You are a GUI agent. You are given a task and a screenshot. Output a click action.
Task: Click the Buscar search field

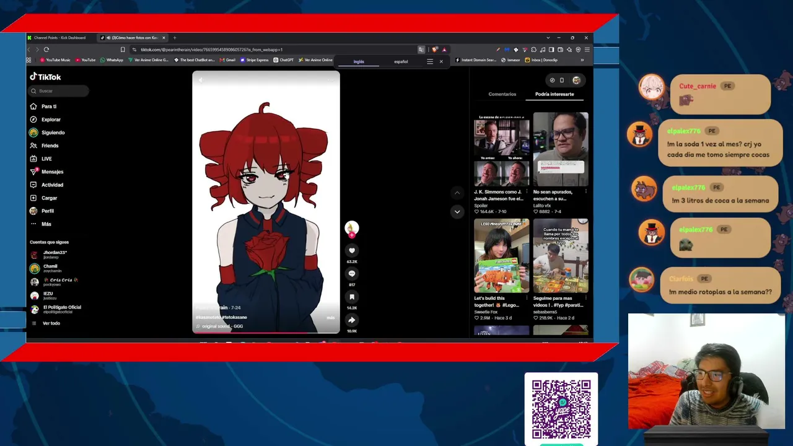tap(59, 91)
